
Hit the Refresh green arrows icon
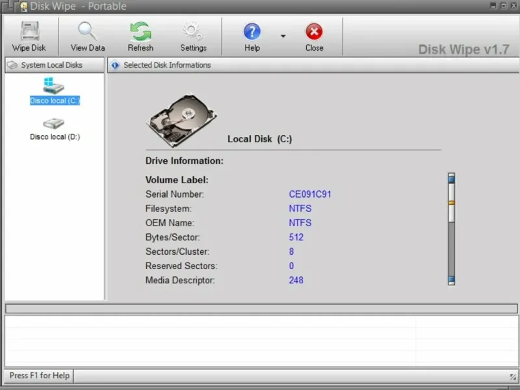[x=140, y=31]
